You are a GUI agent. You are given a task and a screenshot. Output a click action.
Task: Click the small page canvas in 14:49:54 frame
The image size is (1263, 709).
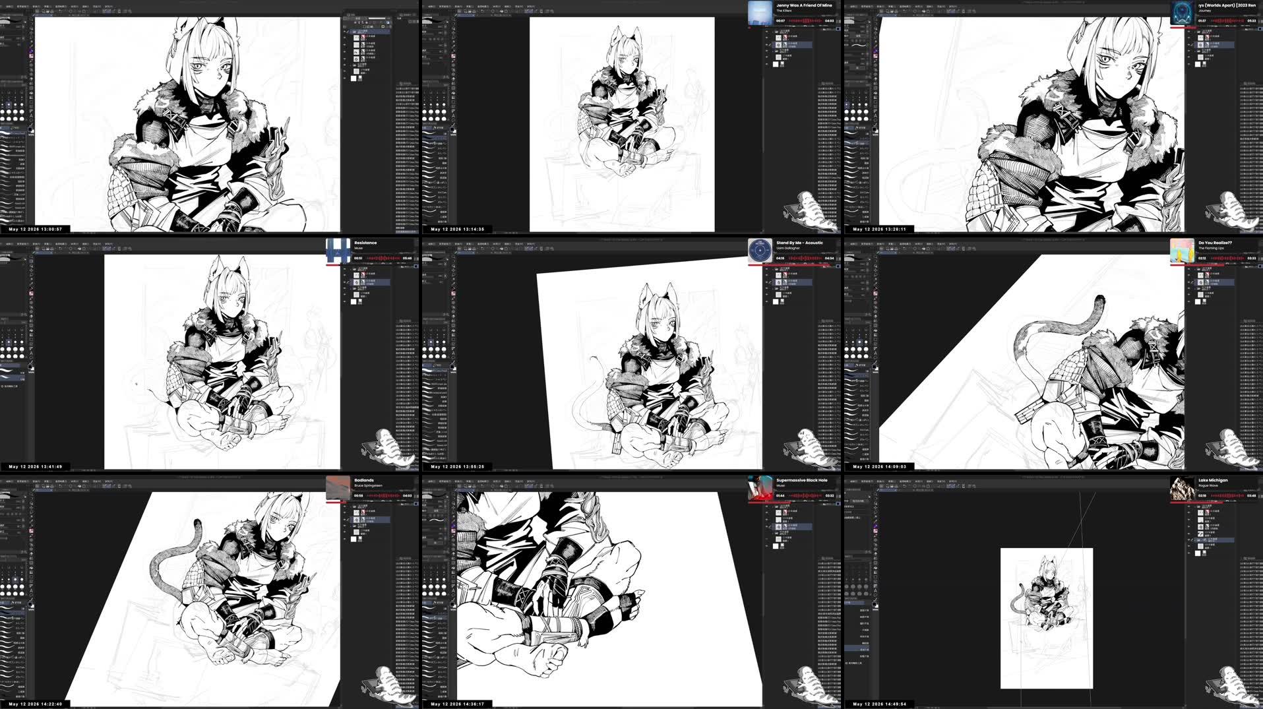[x=1047, y=618]
